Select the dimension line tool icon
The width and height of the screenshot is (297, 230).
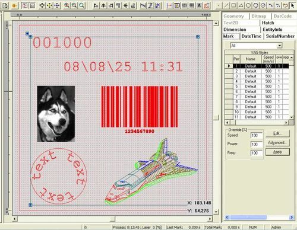169,5
